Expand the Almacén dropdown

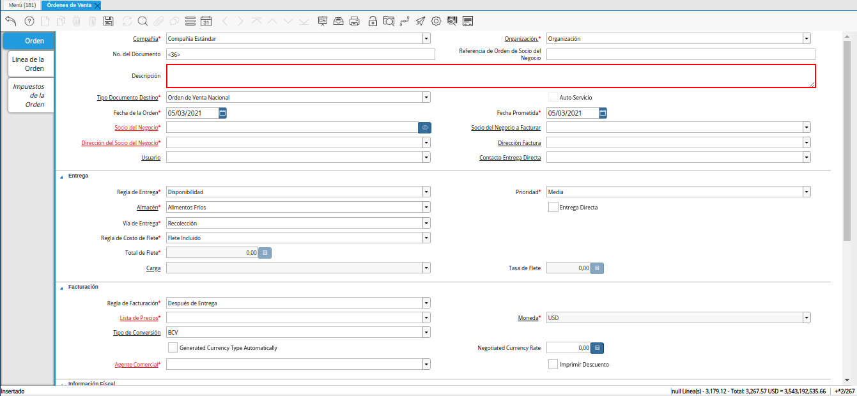tap(426, 207)
